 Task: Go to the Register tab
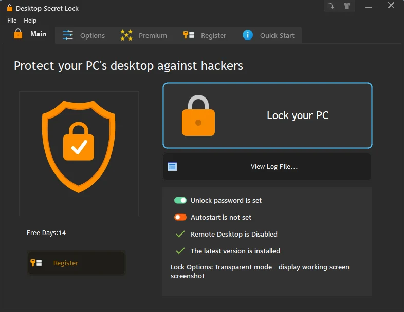click(205, 35)
